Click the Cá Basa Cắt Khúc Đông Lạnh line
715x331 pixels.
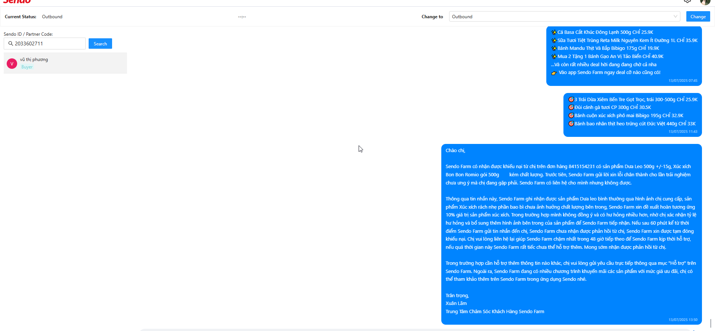(602, 32)
